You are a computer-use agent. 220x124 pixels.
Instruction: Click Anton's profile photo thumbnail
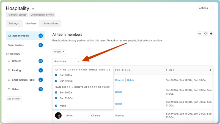(58, 115)
